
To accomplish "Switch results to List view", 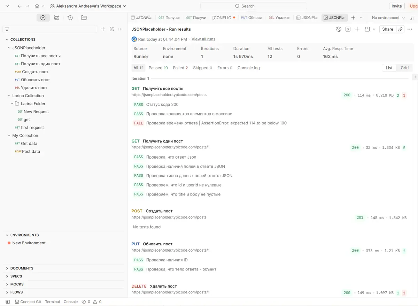I will [389, 68].
